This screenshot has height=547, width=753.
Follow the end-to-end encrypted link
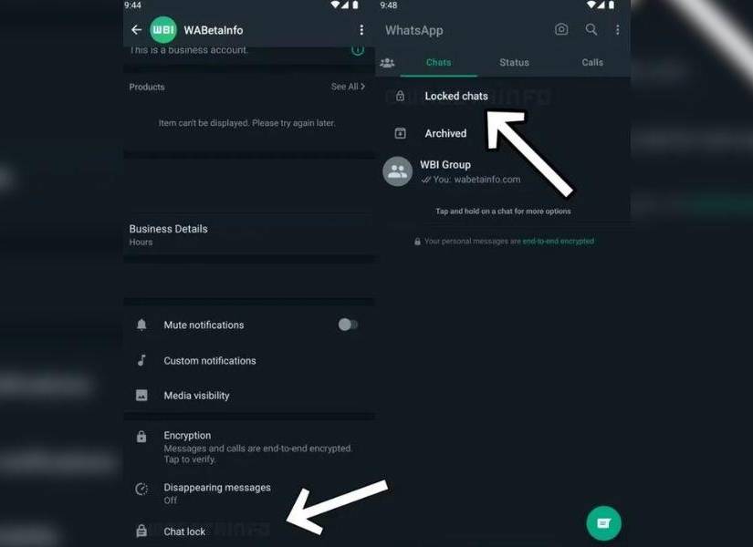pyautogui.click(x=558, y=242)
